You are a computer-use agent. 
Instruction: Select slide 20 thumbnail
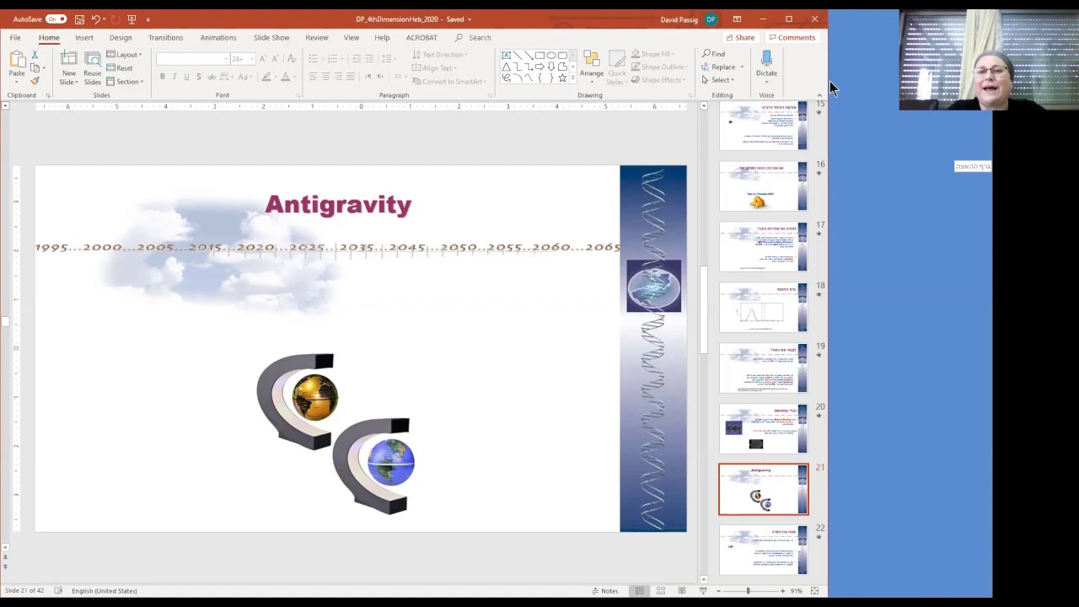pyautogui.click(x=763, y=429)
